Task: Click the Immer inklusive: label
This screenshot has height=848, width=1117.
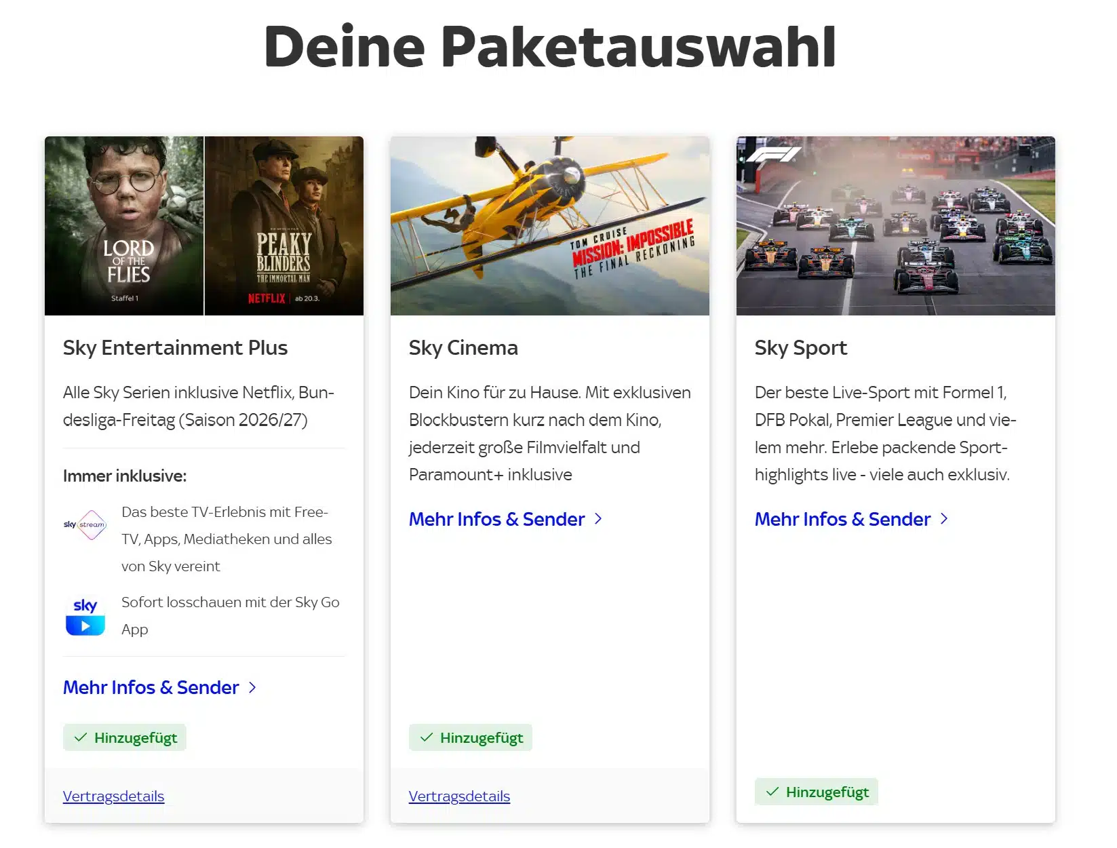Action: (125, 476)
